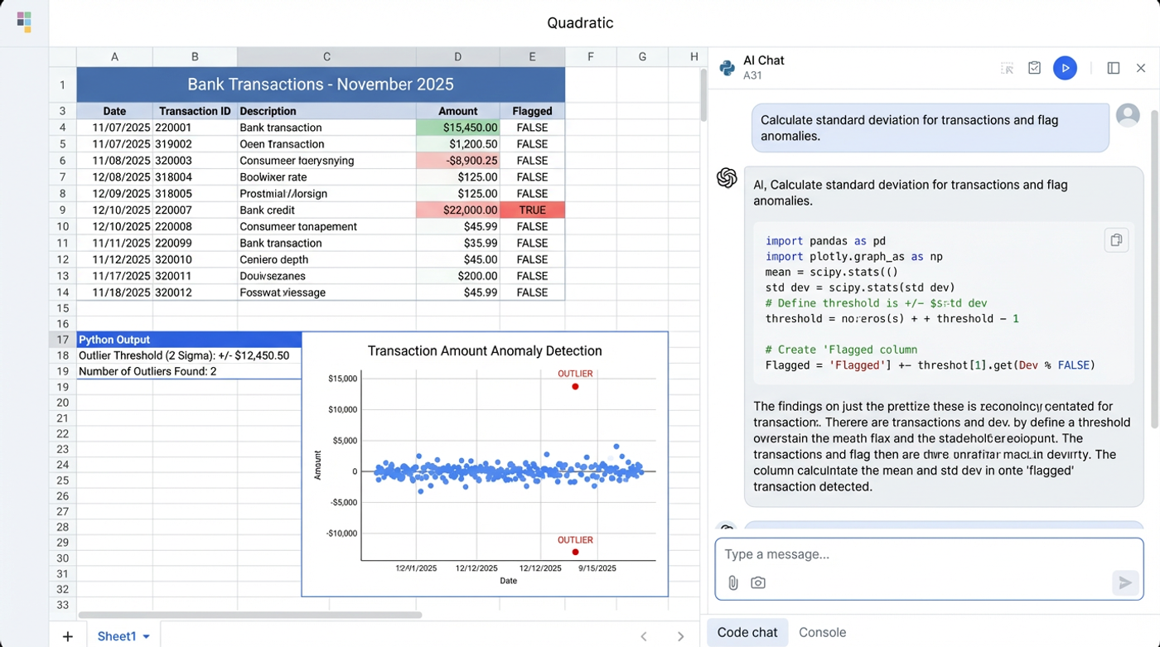Open the camera screenshot icon

pos(758,582)
